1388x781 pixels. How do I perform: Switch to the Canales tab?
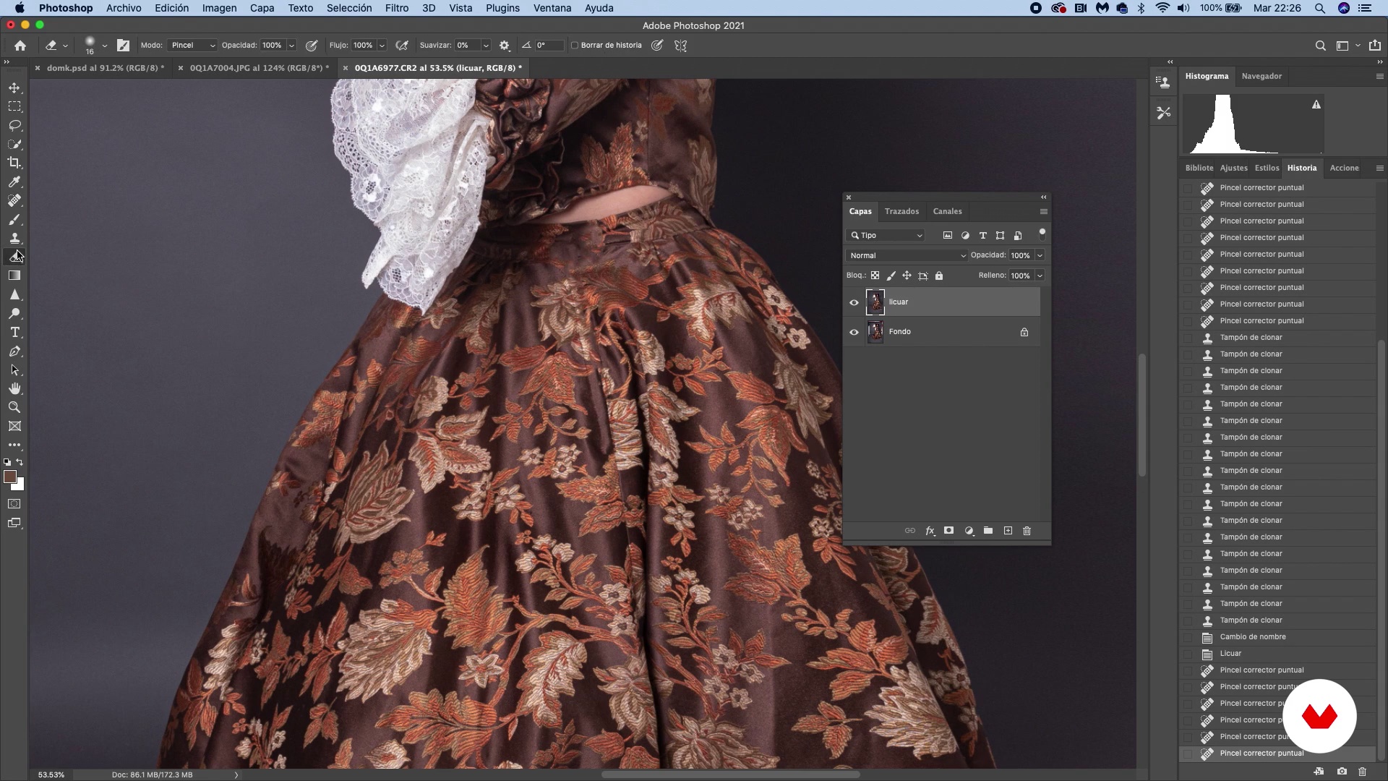click(947, 211)
